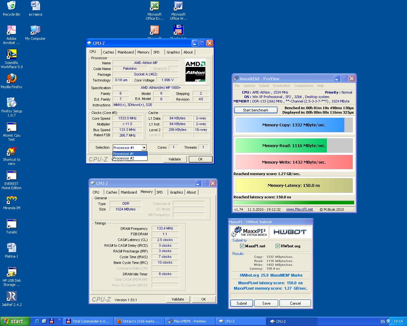
Task: Click Memory-Write 1432 MByte/sec red bar
Action: [x=294, y=162]
